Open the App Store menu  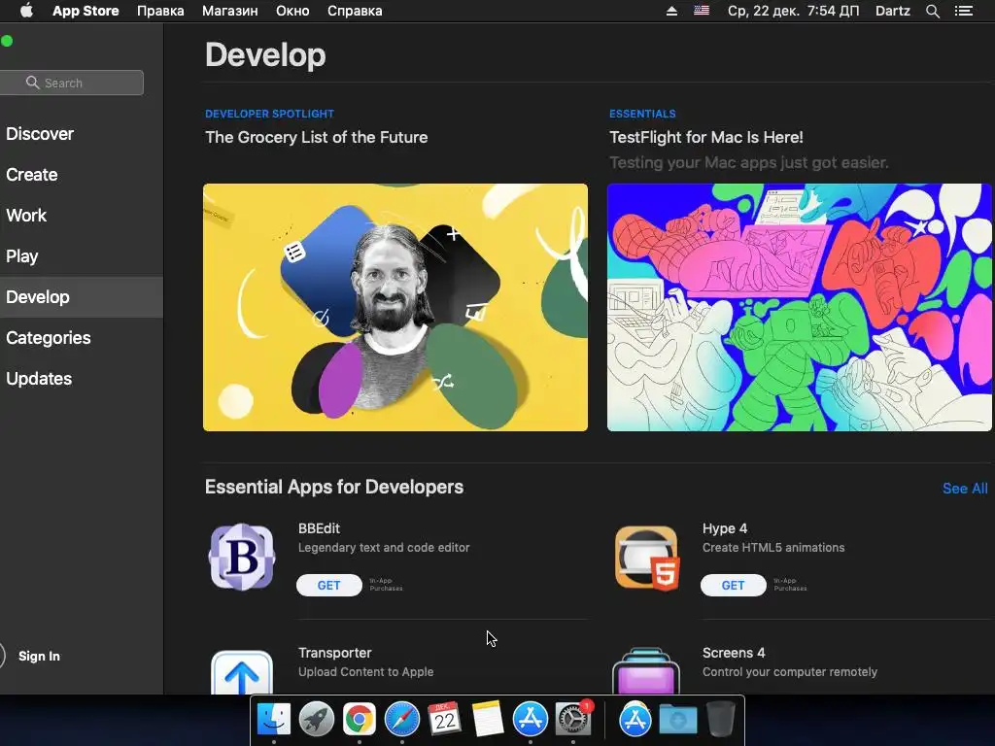86,11
